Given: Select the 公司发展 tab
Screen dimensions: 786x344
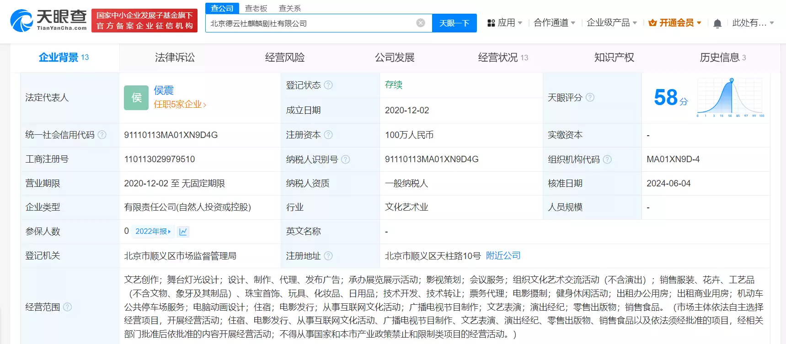Looking at the screenshot, I should pyautogui.click(x=395, y=58).
